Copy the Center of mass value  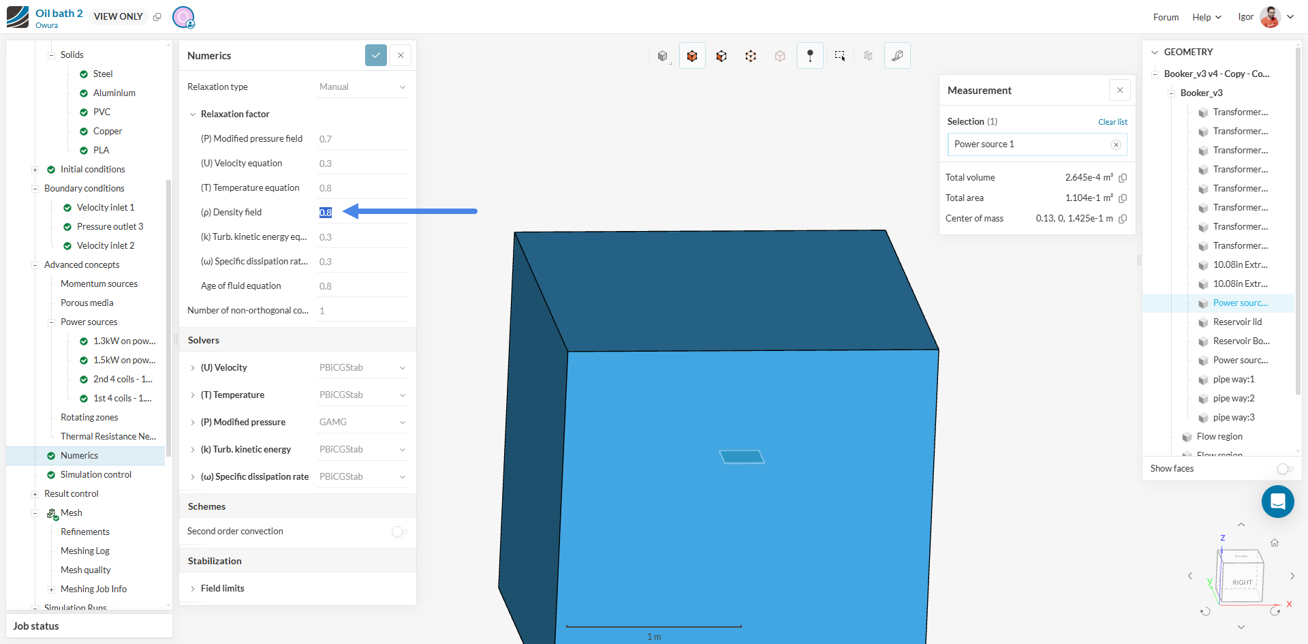pyautogui.click(x=1123, y=219)
